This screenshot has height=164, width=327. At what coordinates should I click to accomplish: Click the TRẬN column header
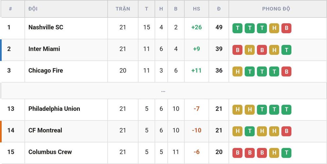[123, 9]
